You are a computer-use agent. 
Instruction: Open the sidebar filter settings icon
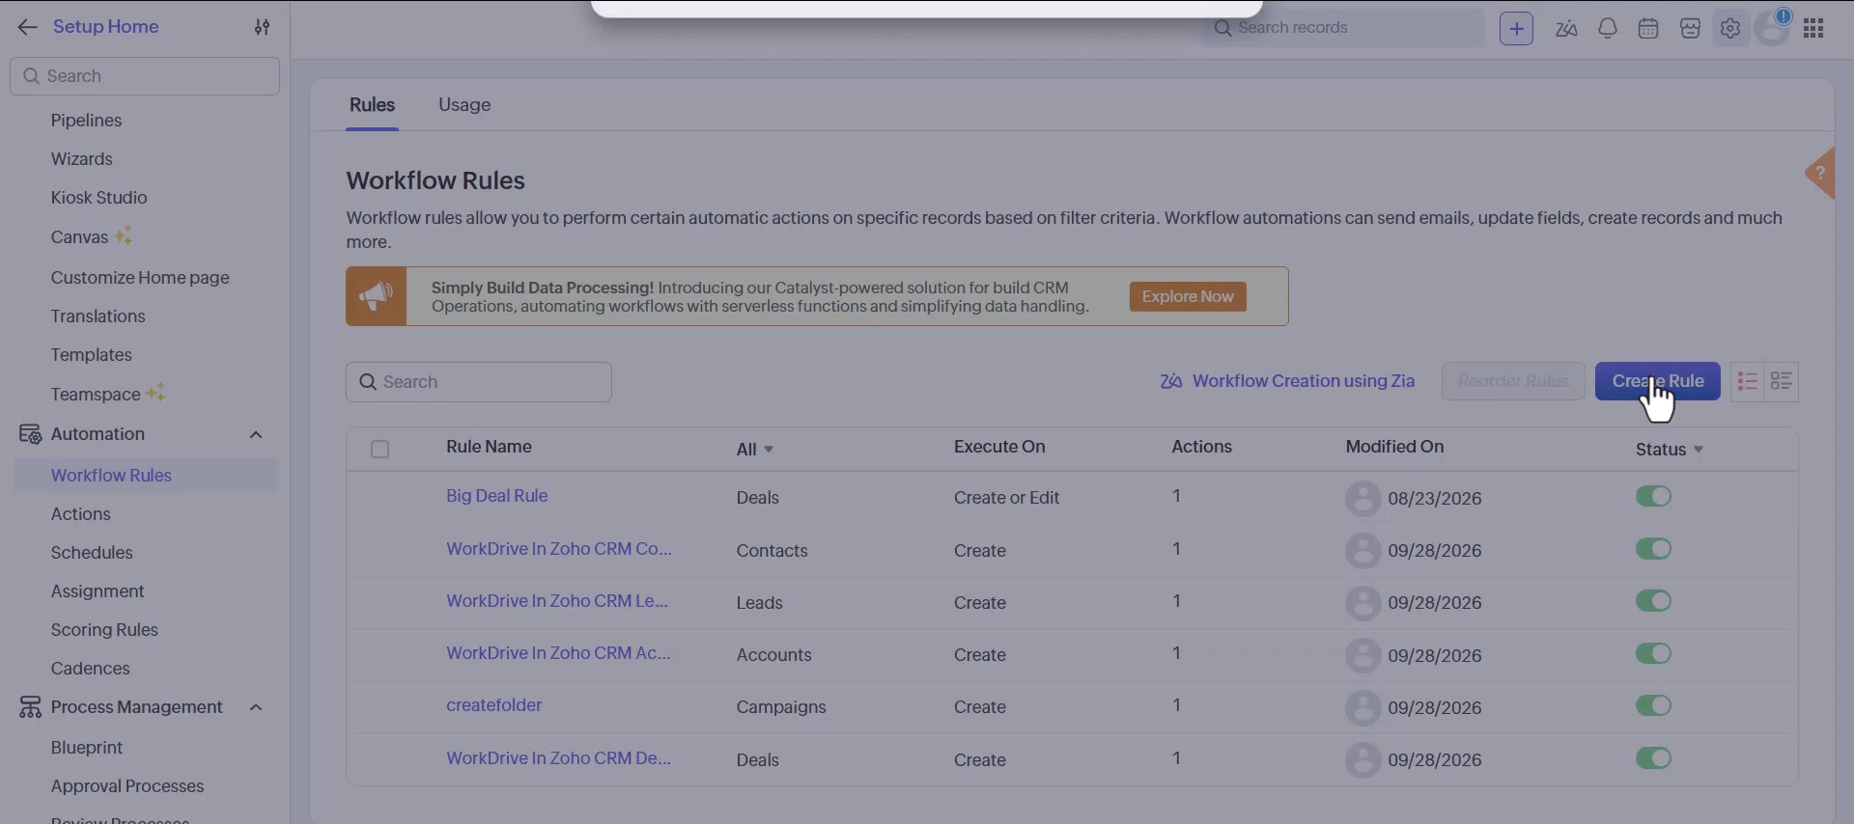pos(262,27)
